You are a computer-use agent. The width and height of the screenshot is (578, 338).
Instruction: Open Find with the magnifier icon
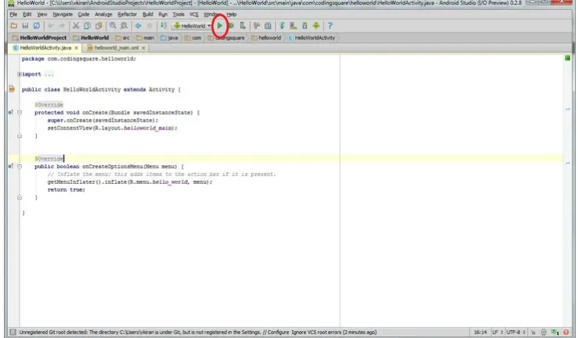pos(113,26)
